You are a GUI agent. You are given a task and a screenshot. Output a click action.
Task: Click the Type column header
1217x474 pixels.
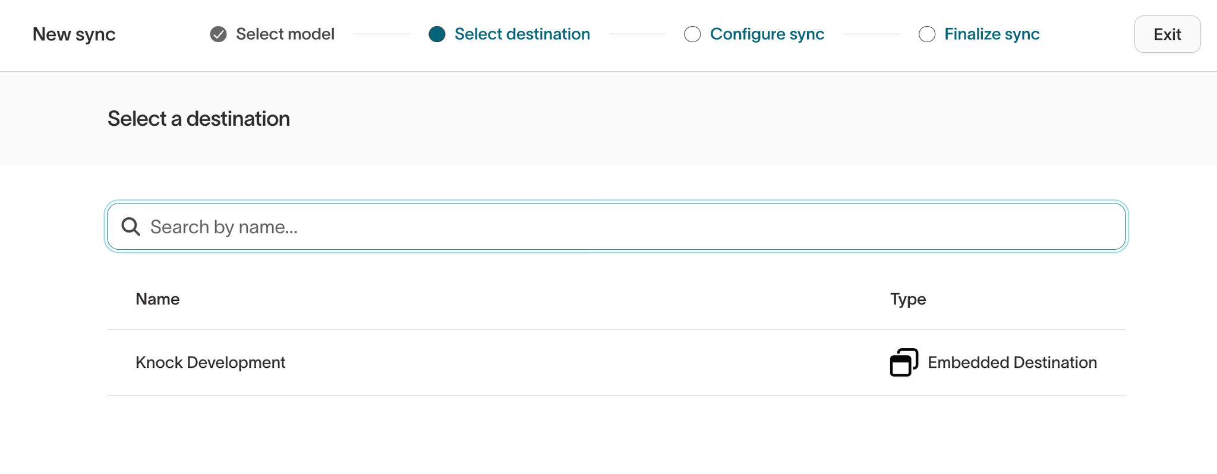click(x=907, y=299)
